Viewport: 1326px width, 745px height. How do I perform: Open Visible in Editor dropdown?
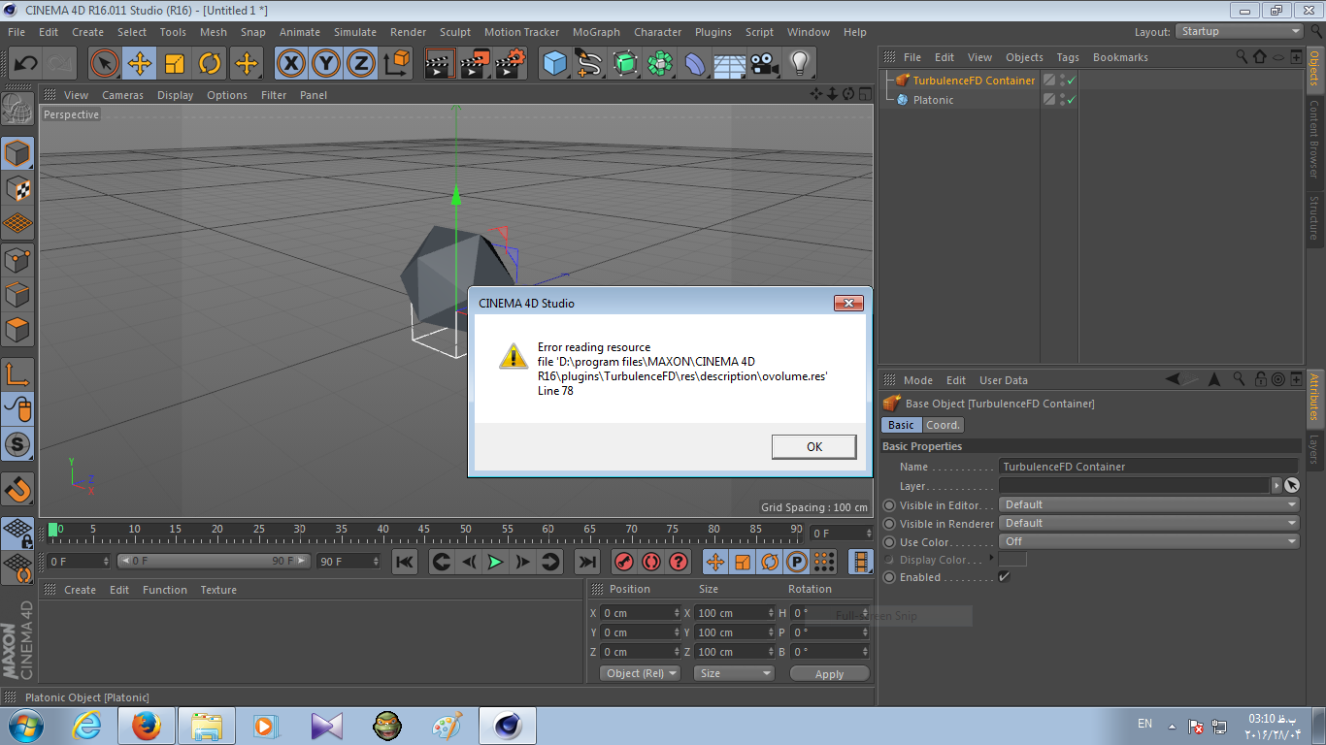[x=1149, y=504]
